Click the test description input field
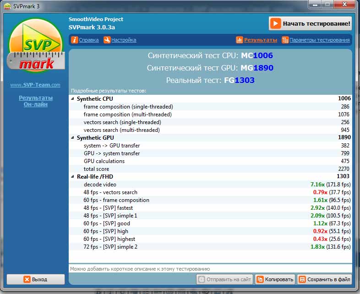Image resolution: width=360 pixels, height=294 pixels. pos(210,269)
